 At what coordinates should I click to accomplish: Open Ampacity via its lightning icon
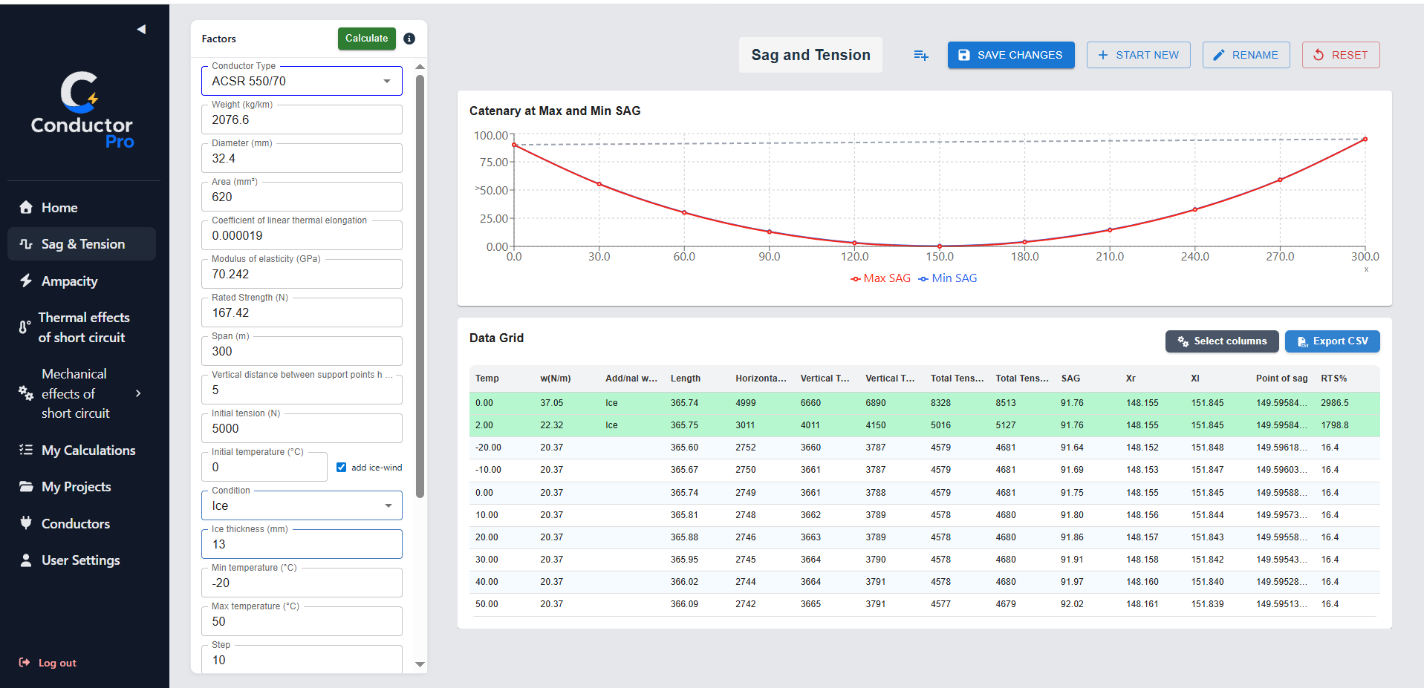click(26, 281)
